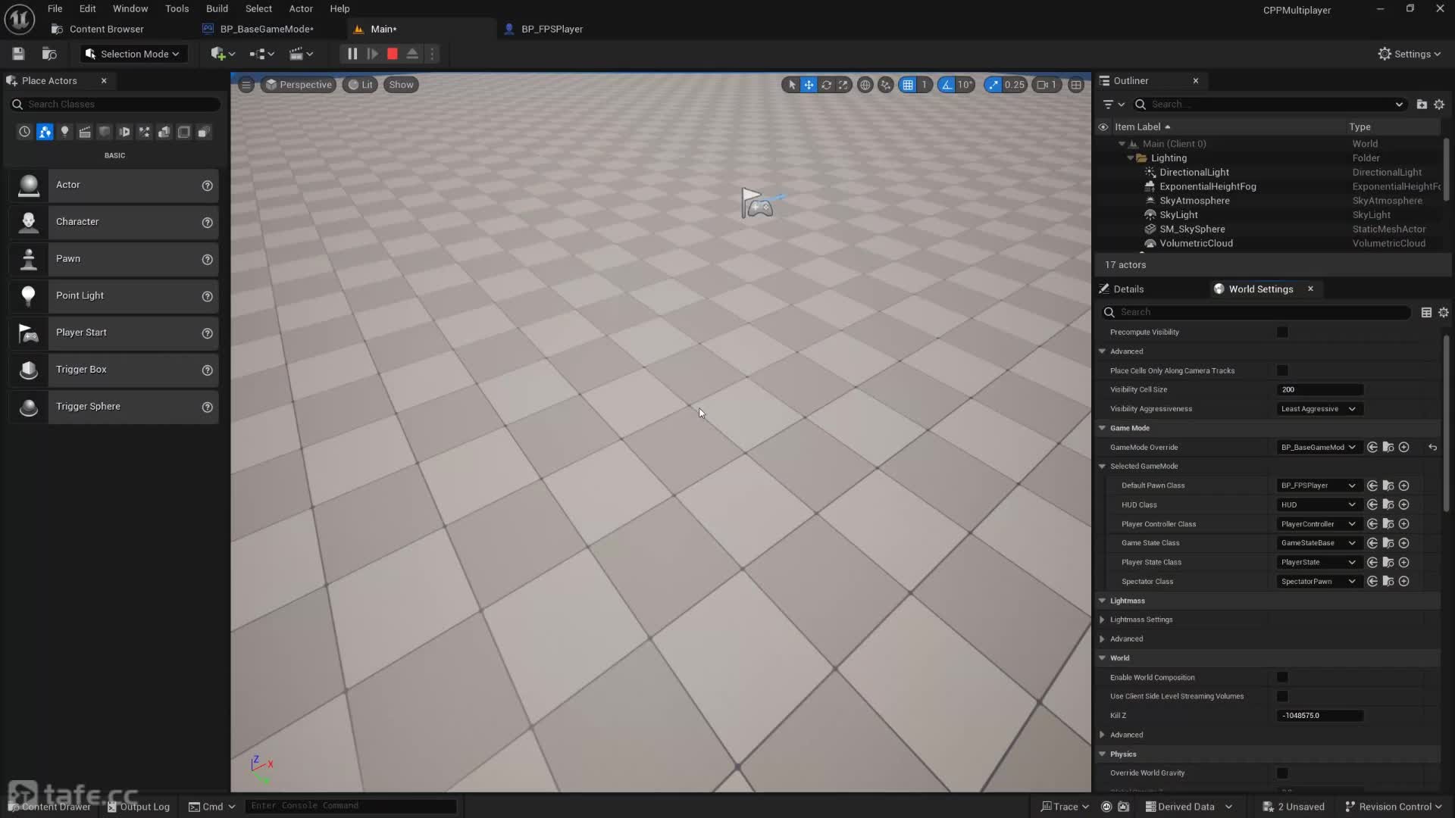
Task: Open Default Pawn Class dropdown
Action: click(1319, 485)
